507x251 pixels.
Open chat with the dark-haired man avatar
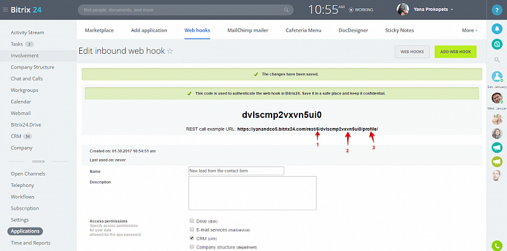tap(497, 98)
